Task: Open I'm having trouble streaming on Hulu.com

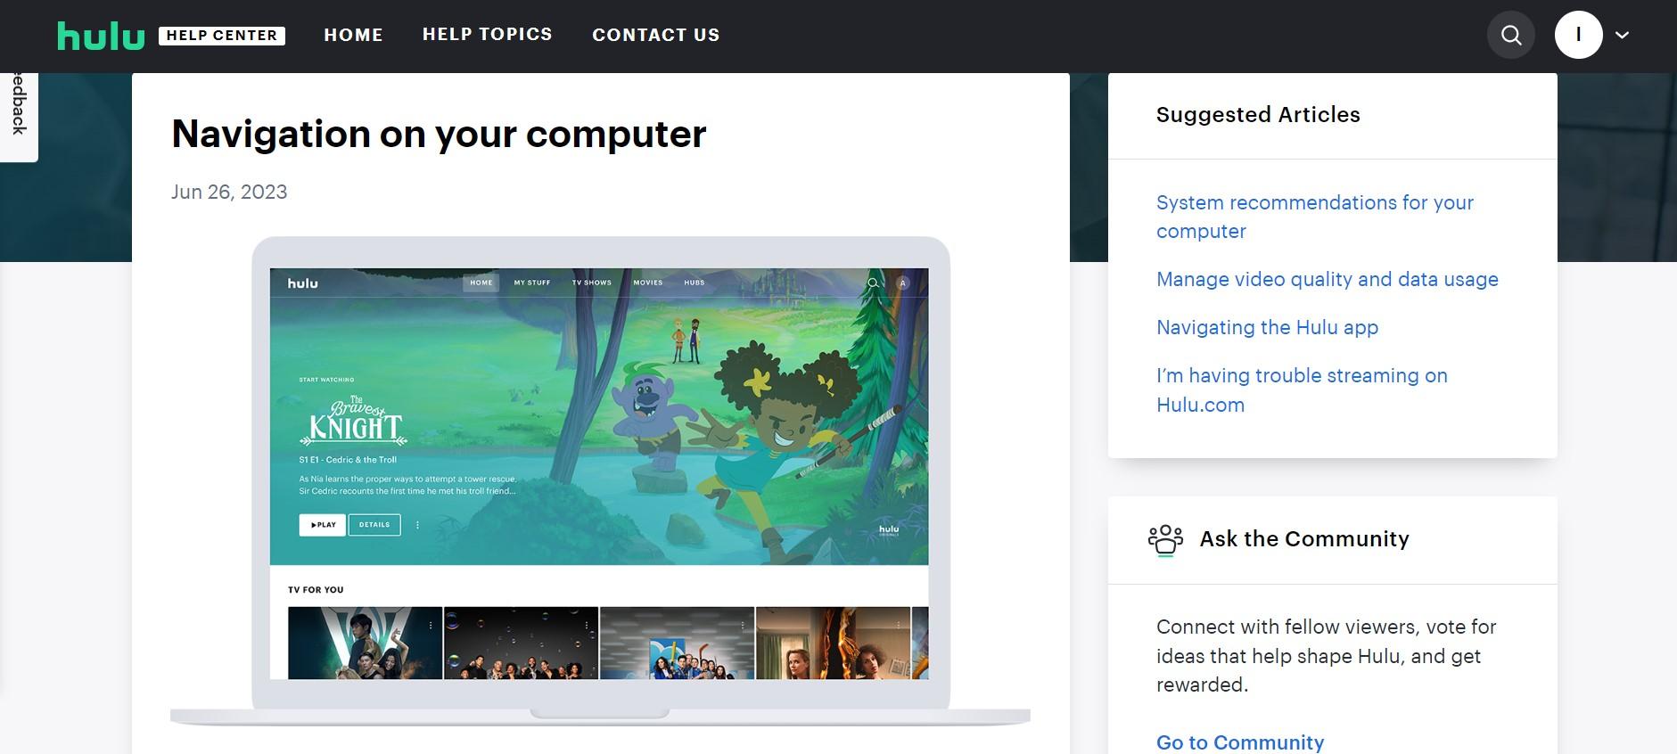Action: 1302,389
